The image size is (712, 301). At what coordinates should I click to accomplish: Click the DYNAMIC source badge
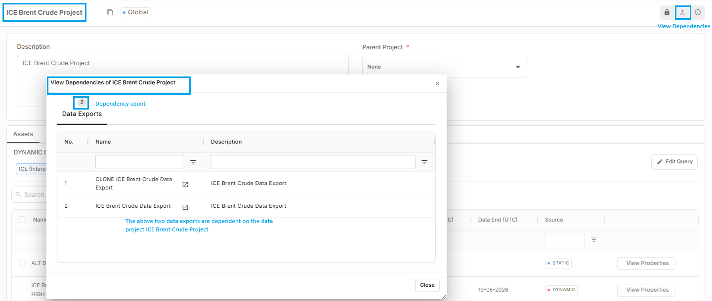(561, 290)
